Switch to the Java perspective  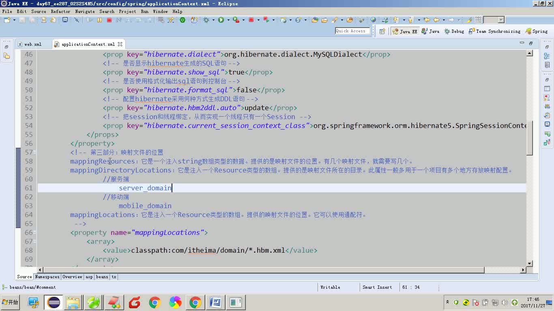(x=430, y=31)
